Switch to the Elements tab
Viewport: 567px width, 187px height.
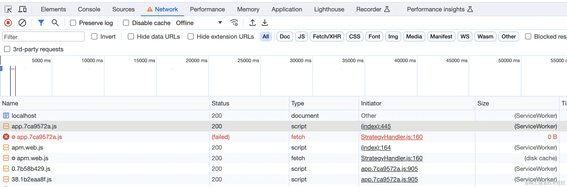pos(53,9)
